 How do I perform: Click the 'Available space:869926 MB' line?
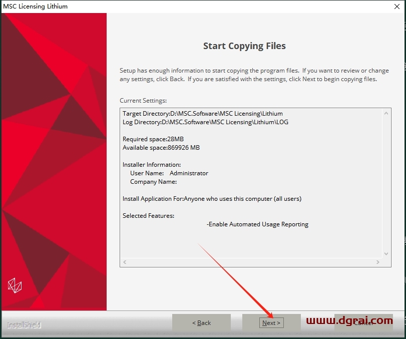pyautogui.click(x=161, y=148)
